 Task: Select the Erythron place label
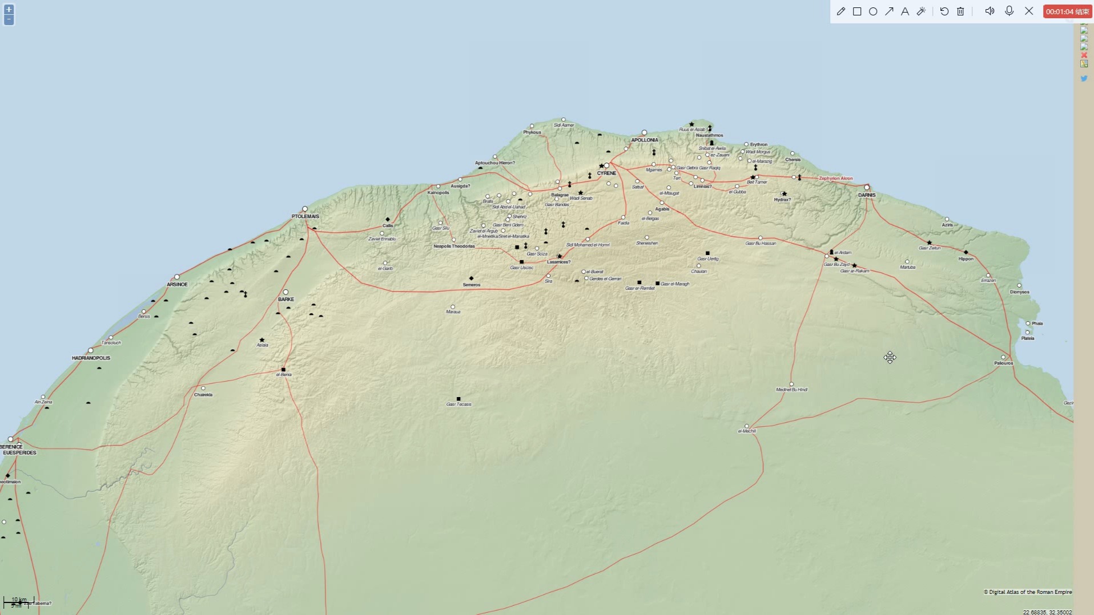coord(758,145)
